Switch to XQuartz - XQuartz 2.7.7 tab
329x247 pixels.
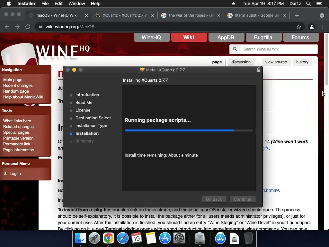(124, 15)
